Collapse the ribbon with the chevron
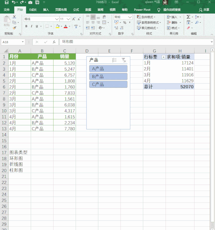 pos(212,35)
